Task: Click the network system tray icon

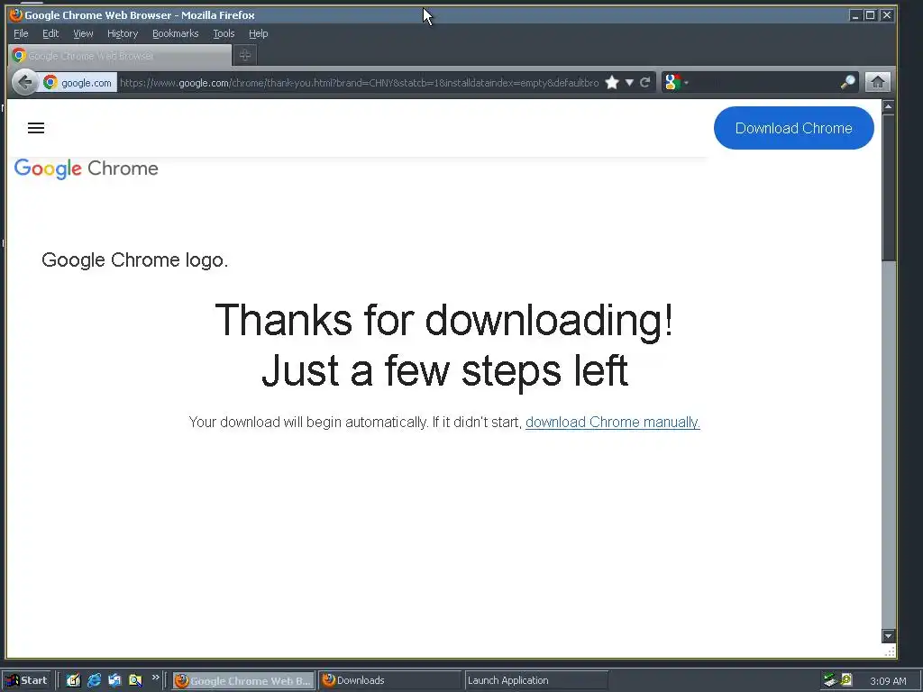Action: coord(830,679)
